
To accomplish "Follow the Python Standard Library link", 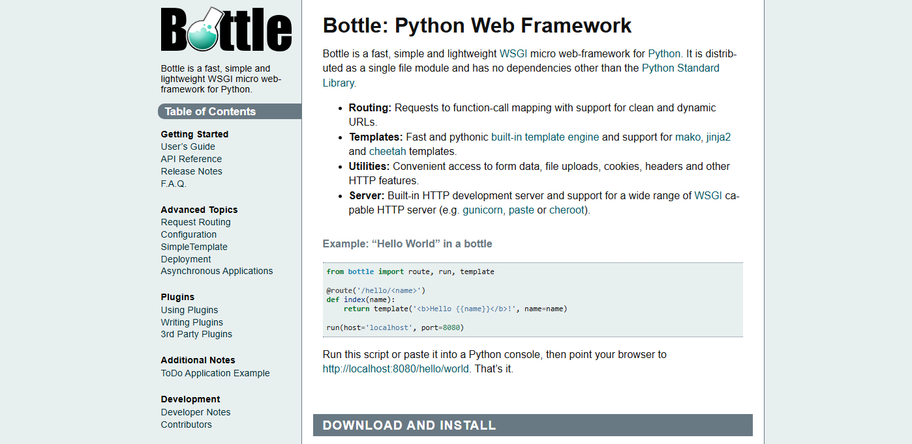I will (680, 68).
